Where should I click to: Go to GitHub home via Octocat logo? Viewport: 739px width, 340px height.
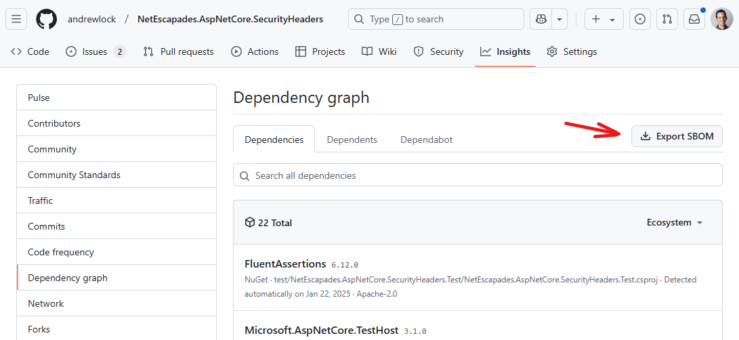[47, 20]
